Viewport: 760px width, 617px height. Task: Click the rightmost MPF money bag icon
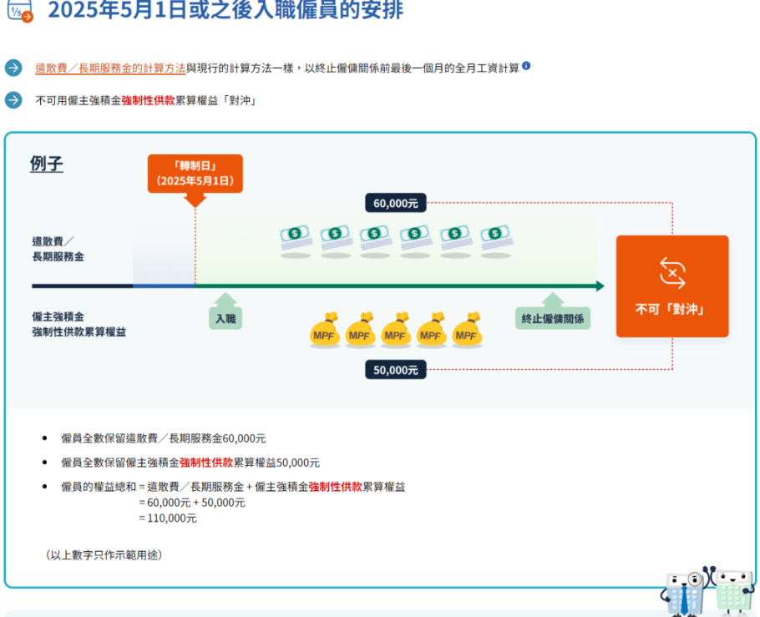tap(468, 331)
